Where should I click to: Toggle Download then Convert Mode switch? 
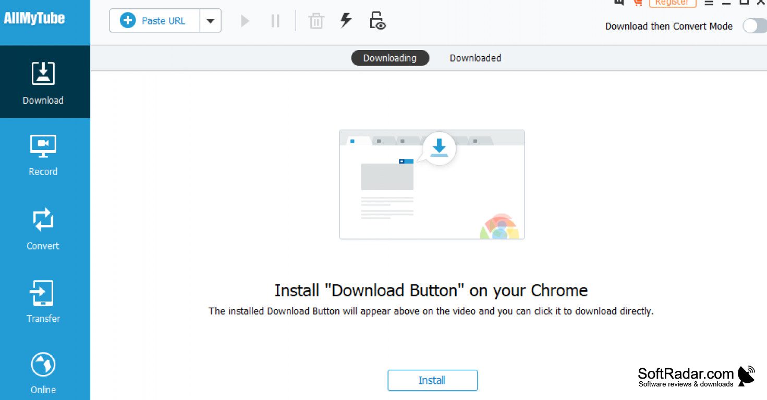(754, 26)
